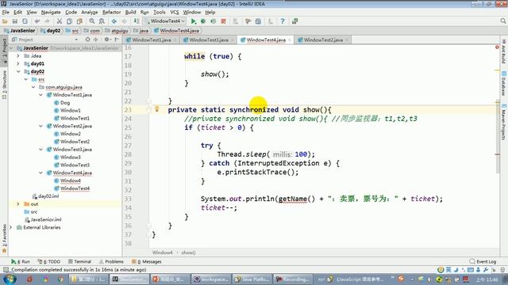The width and height of the screenshot is (508, 285).
Task: Click the Redo arrow icon
Action: tap(48, 21)
